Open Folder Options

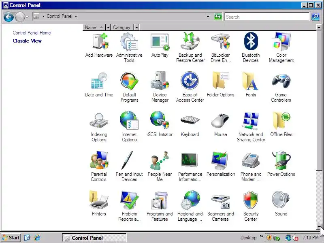(220, 85)
